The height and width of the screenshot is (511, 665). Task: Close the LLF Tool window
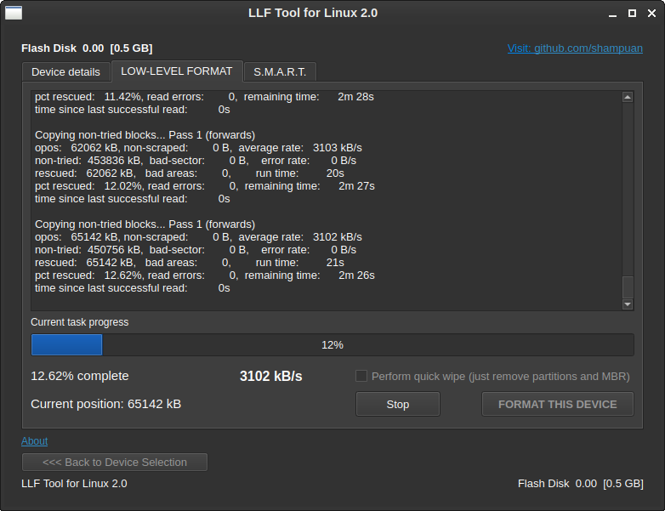click(x=651, y=14)
